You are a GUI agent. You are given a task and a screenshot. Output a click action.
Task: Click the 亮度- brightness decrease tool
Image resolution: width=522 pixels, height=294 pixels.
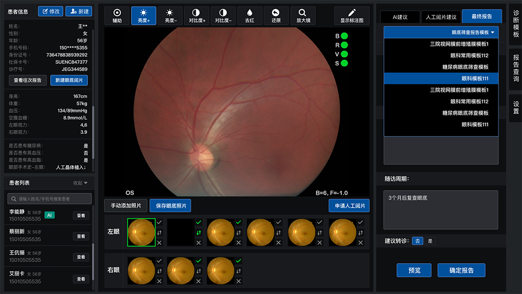click(170, 16)
